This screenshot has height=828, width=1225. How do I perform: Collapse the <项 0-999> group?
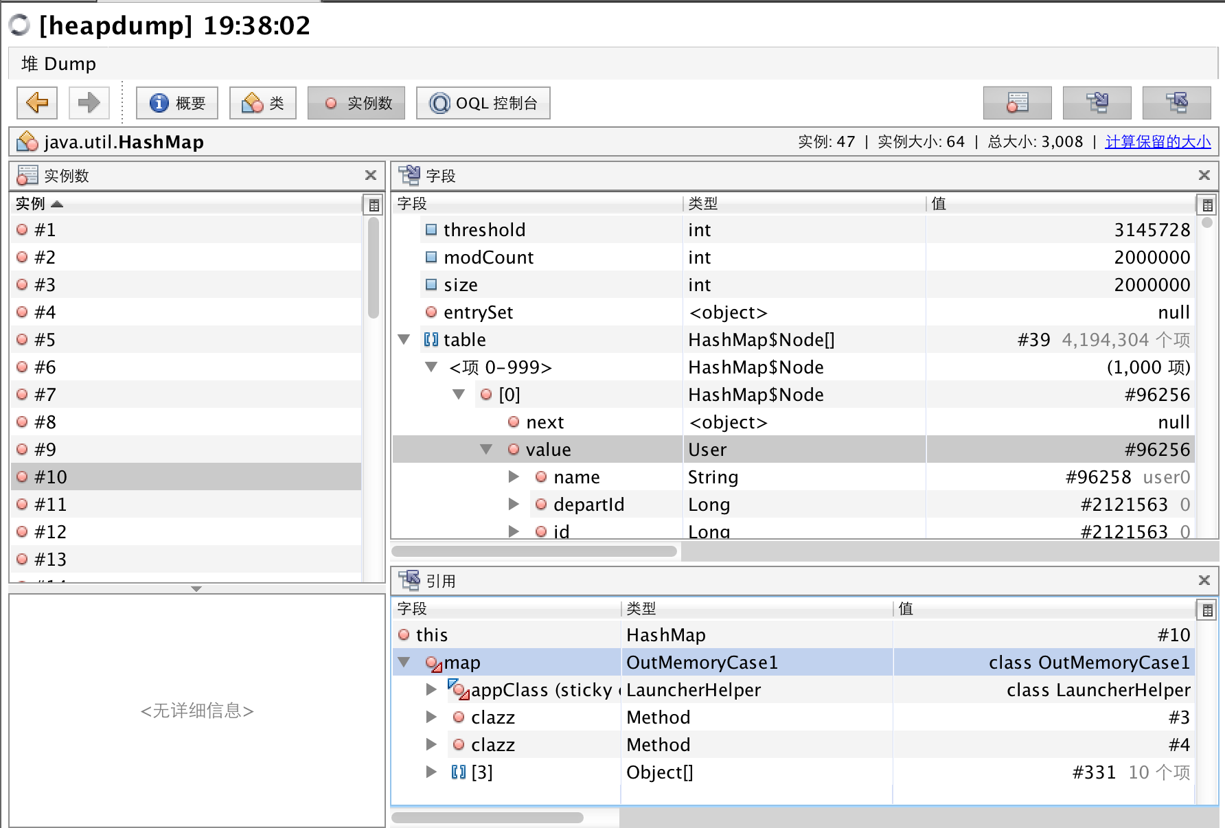[431, 367]
